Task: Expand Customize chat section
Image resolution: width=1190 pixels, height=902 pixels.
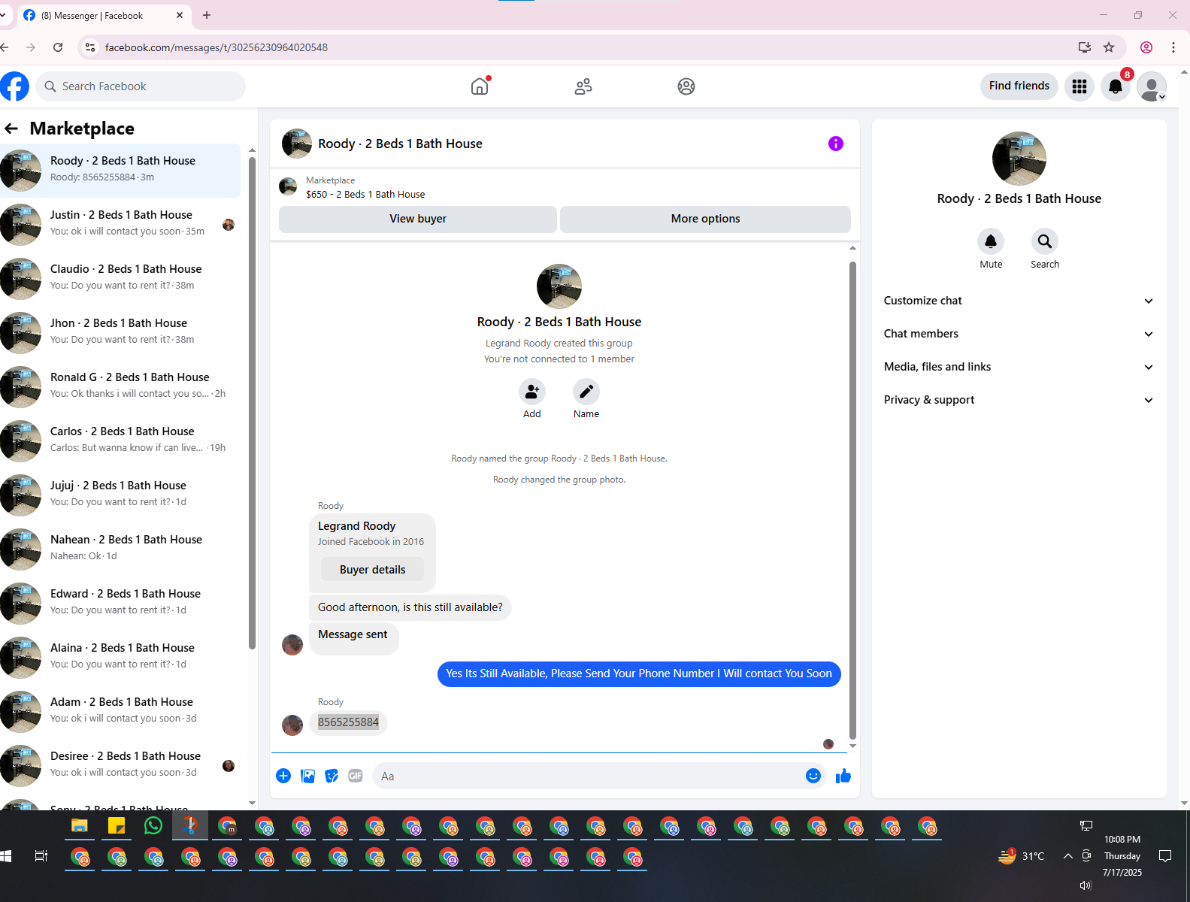Action: (x=1019, y=301)
